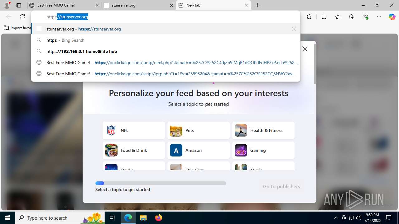Click the taskbar search box
The image size is (399, 224).
pyautogui.click(x=60, y=218)
